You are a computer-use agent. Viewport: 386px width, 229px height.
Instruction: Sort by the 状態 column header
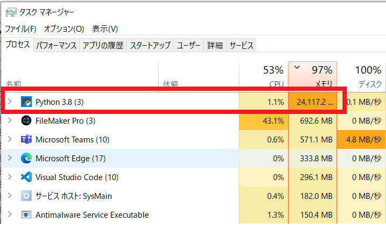(199, 76)
